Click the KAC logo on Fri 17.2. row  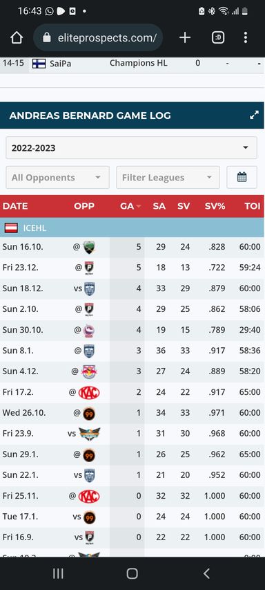coord(89,392)
